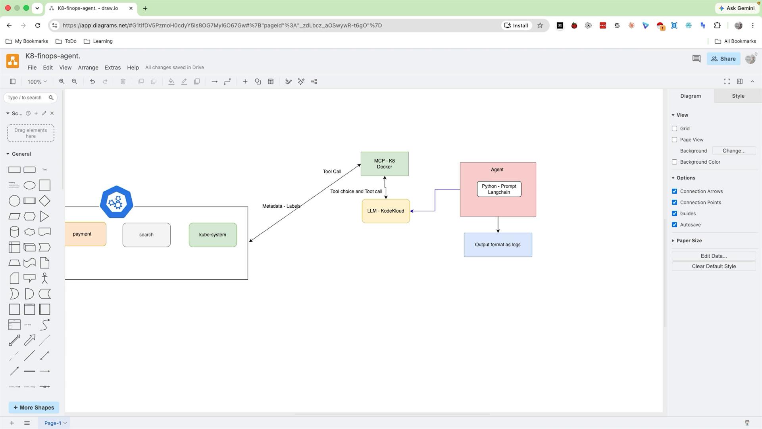Select the line color pencil icon
This screenshot has width=762, height=429.
184,81
